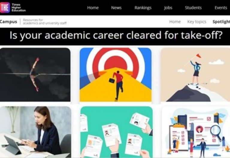Click the academic career take-off headline

(116, 35)
